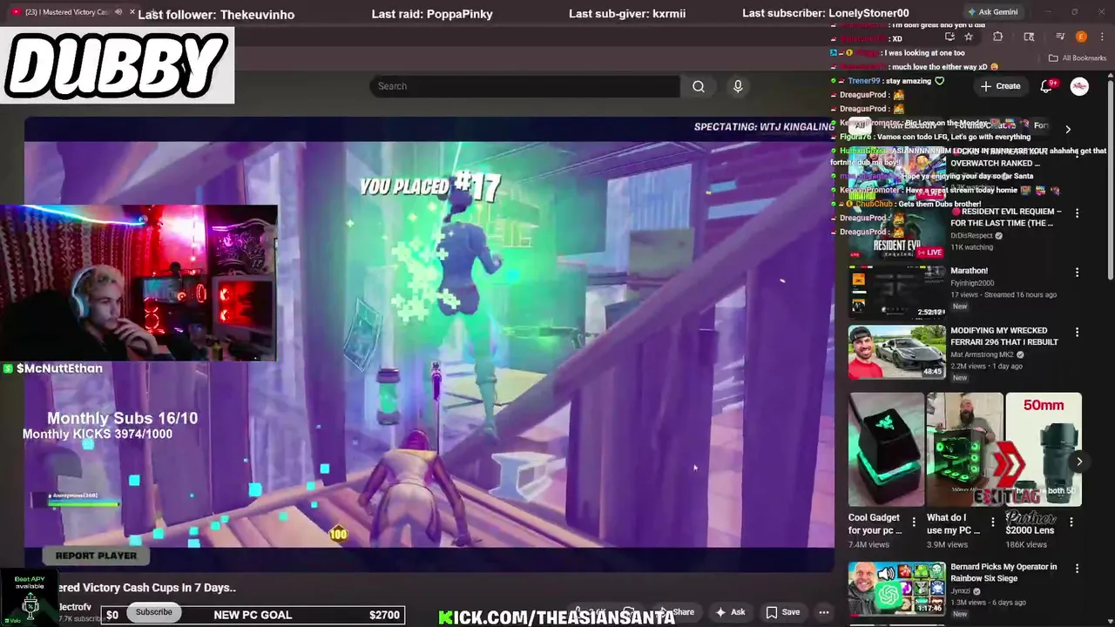Viewport: 1115px width, 627px height.
Task: Open the What do I use my PC short
Action: (964, 449)
